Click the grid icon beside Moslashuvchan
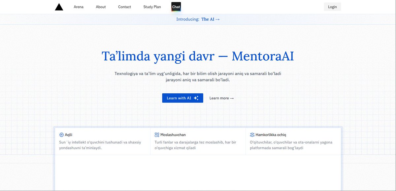The image size is (396, 191). [157, 135]
